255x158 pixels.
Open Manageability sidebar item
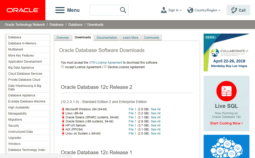(28, 114)
